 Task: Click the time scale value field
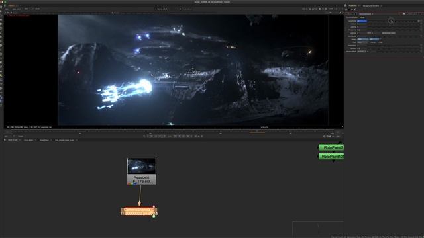362,36
